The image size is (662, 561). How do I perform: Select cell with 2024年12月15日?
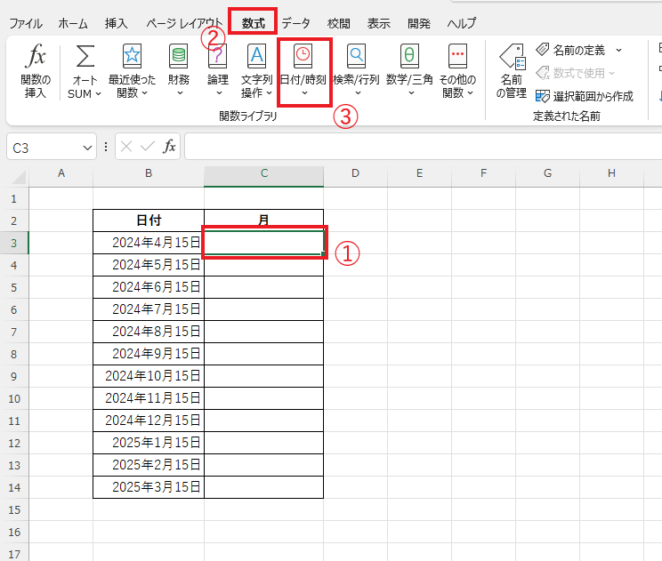[x=149, y=421]
